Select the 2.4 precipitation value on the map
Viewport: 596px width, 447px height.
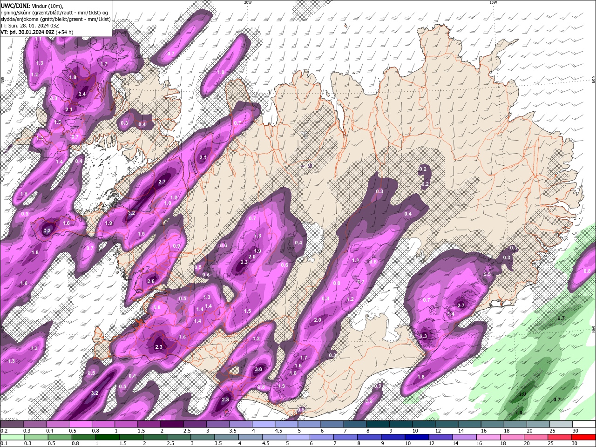tap(82, 94)
